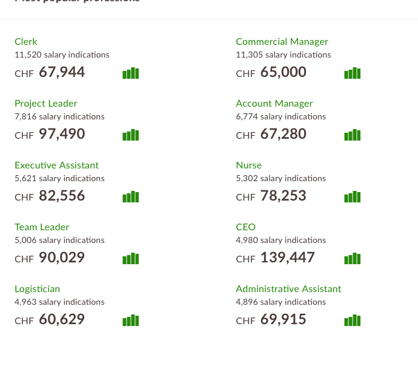Click the '5,302 salary indications' text
This screenshot has height=366, width=418.
tap(280, 179)
